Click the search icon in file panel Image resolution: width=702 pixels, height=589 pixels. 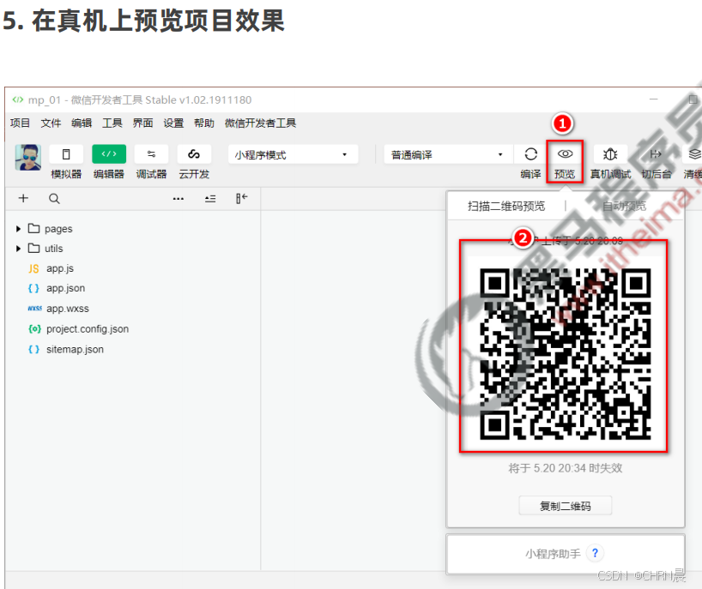click(54, 199)
